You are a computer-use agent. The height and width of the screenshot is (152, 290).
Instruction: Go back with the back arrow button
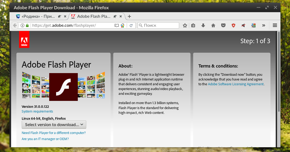pyautogui.click(x=15, y=25)
